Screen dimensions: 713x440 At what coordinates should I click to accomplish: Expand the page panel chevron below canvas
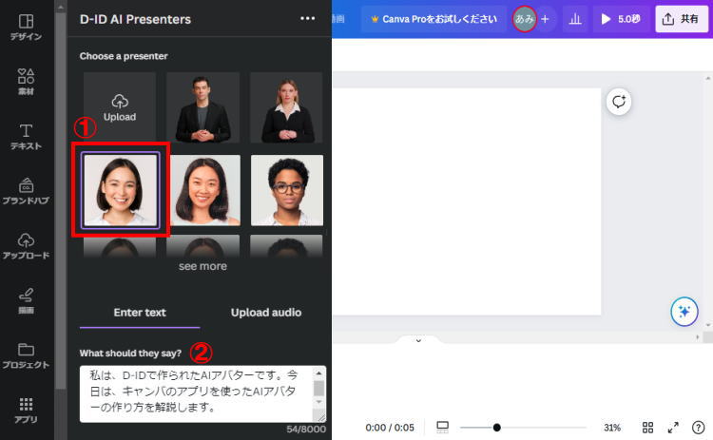tap(418, 339)
